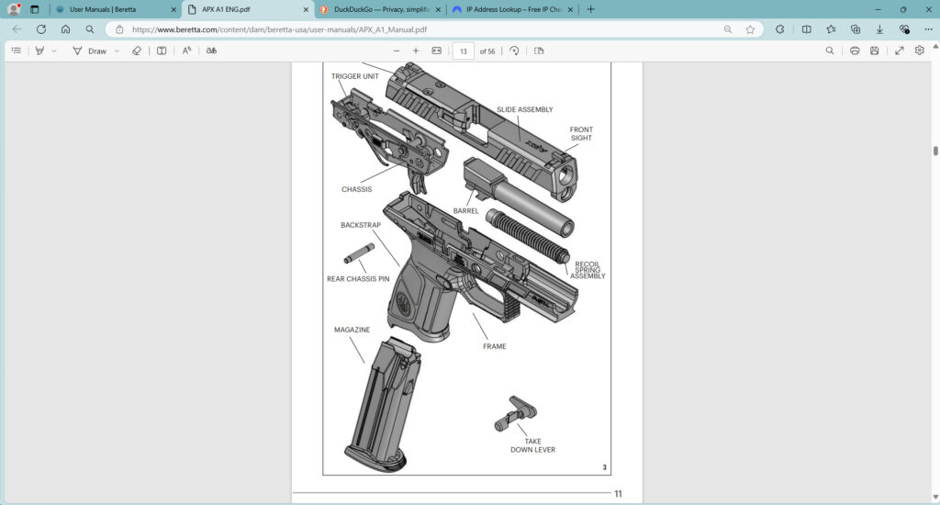Viewport: 940px width, 505px height.
Task: Click the TAKE DOWN LEVER label
Action: [x=533, y=445]
